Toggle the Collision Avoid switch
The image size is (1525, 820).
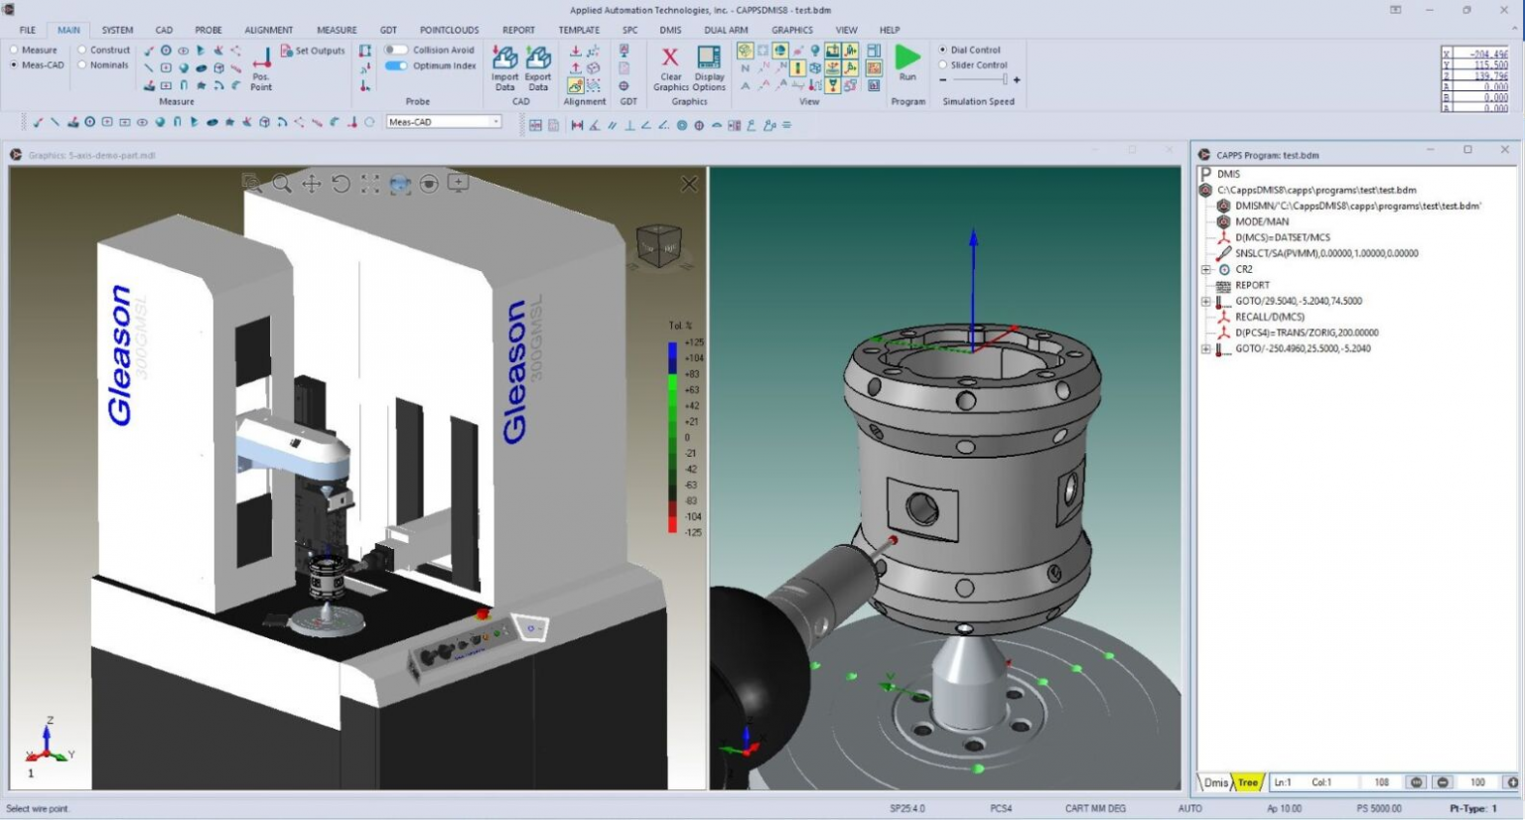click(x=396, y=50)
